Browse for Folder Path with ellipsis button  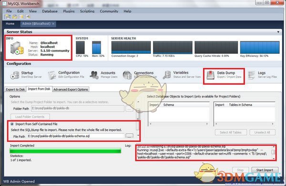click(x=129, y=108)
